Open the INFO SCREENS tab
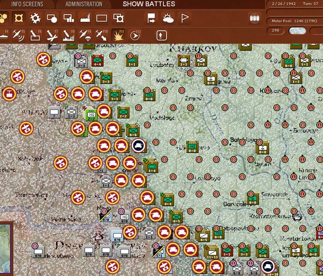The height and width of the screenshot is (276, 323). pos(27,4)
